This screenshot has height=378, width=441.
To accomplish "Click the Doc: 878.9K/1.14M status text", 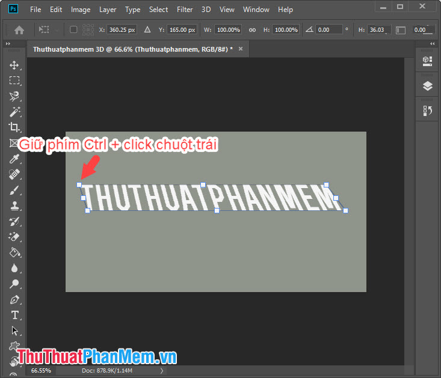I will click(107, 371).
